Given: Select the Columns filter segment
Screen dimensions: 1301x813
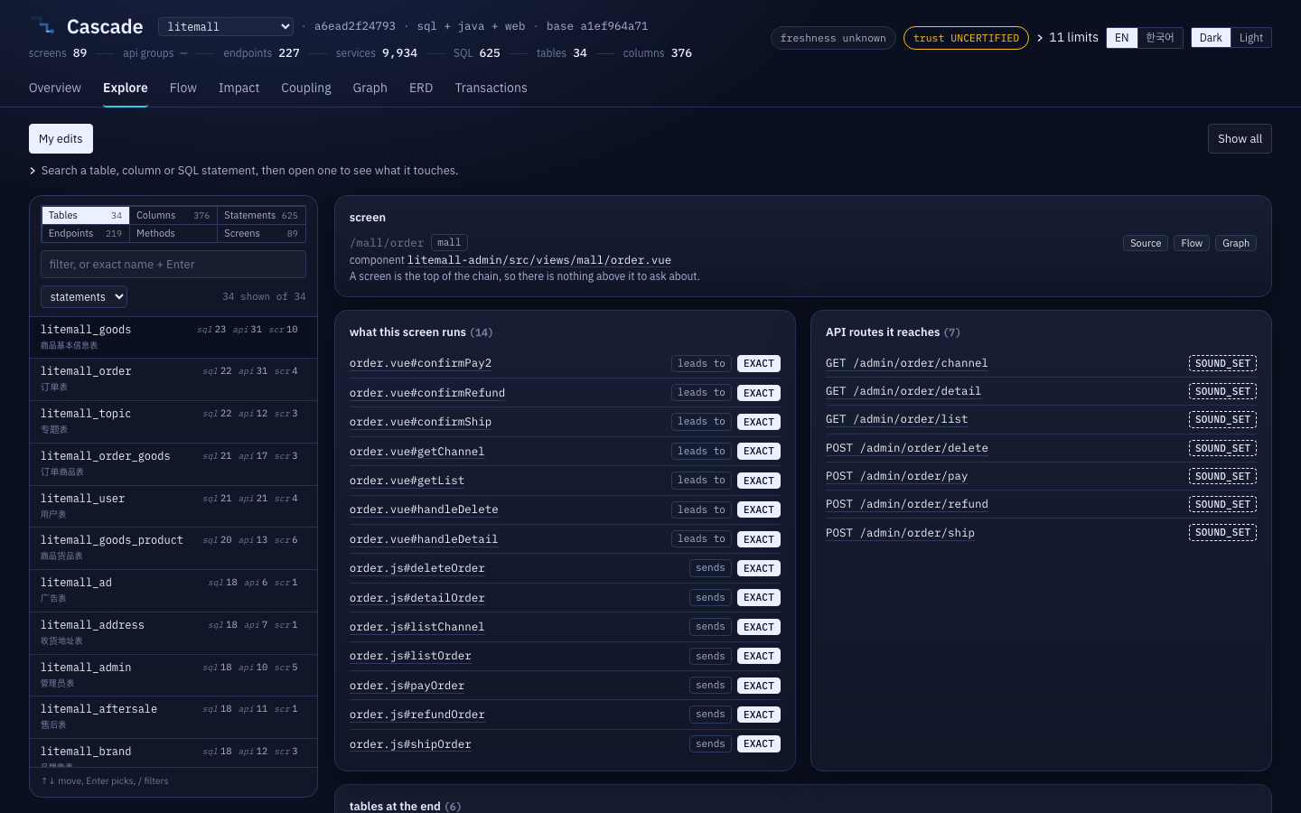Looking at the screenshot, I should (173, 215).
